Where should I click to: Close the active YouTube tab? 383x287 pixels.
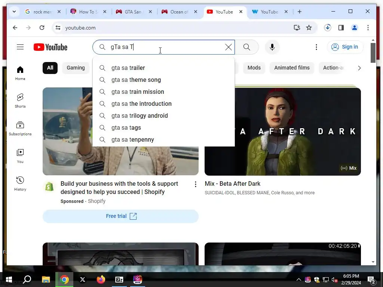tap(241, 12)
